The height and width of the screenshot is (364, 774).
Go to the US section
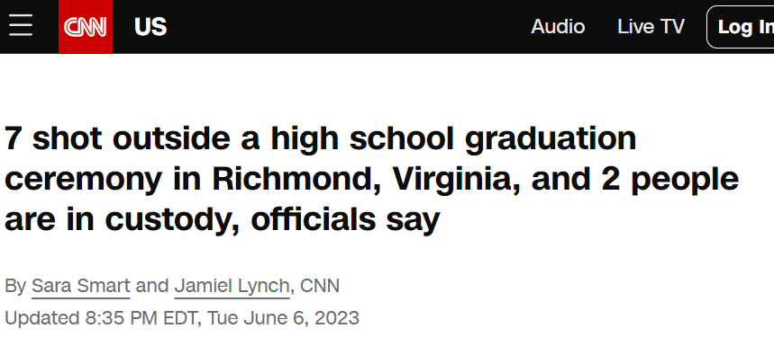[x=150, y=27]
